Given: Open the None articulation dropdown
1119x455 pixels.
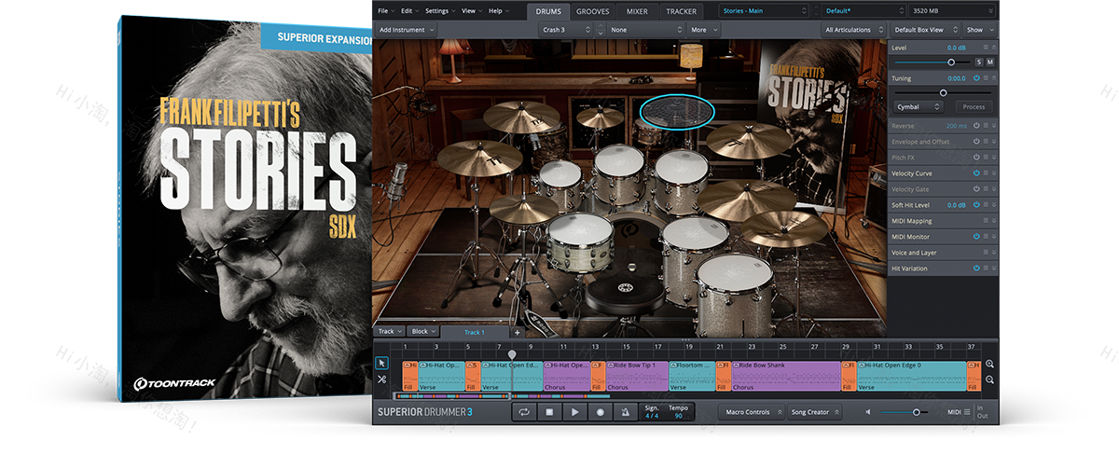Looking at the screenshot, I should [x=646, y=30].
